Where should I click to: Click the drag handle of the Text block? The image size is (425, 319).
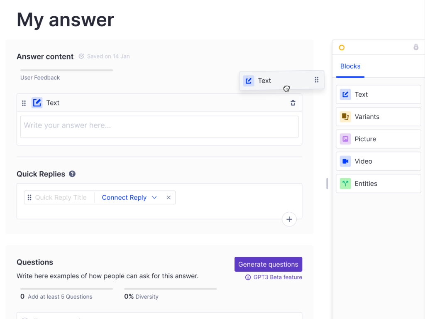24,103
